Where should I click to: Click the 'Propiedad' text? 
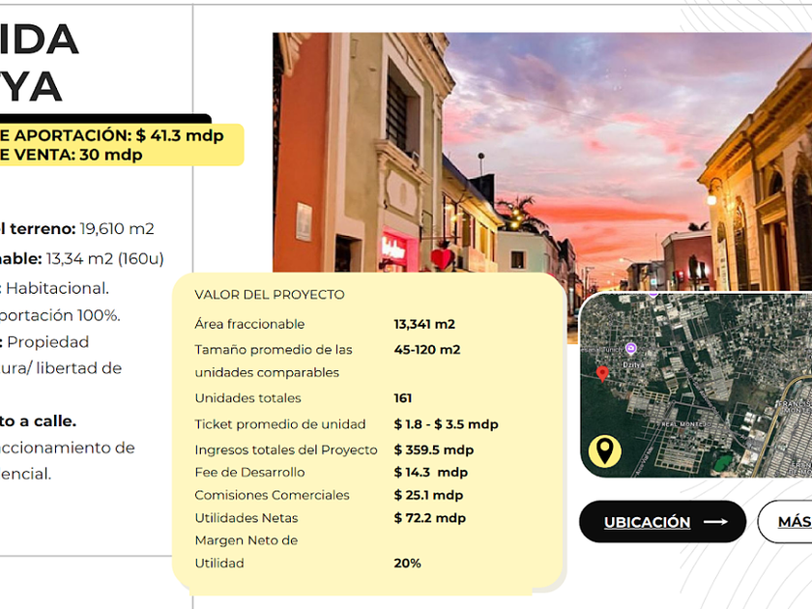pos(48,342)
